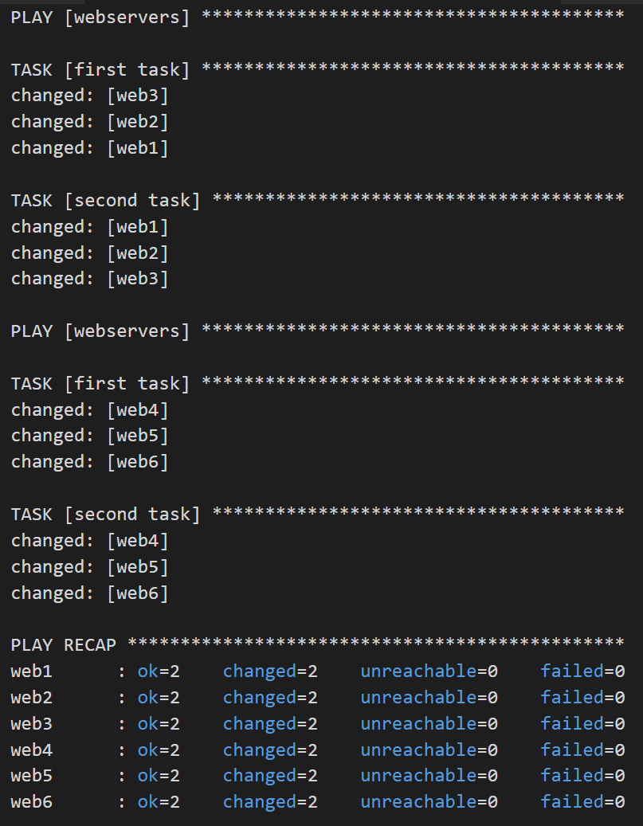This screenshot has width=643, height=826.
Task: Select web2 hostname in the recap table
Action: click(x=32, y=698)
